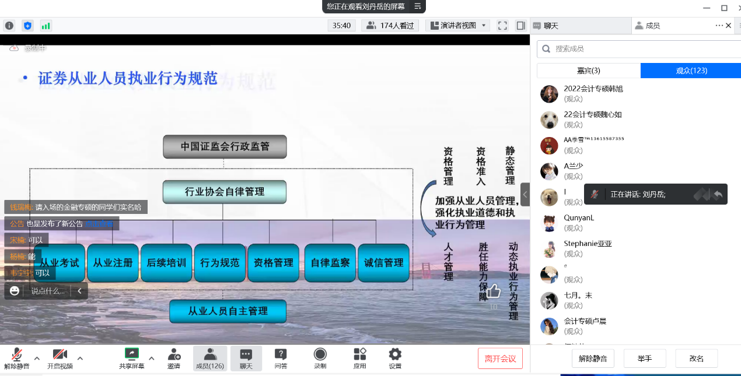Switch to the 聊天 panel tab
The height and width of the screenshot is (376, 741).
(551, 26)
